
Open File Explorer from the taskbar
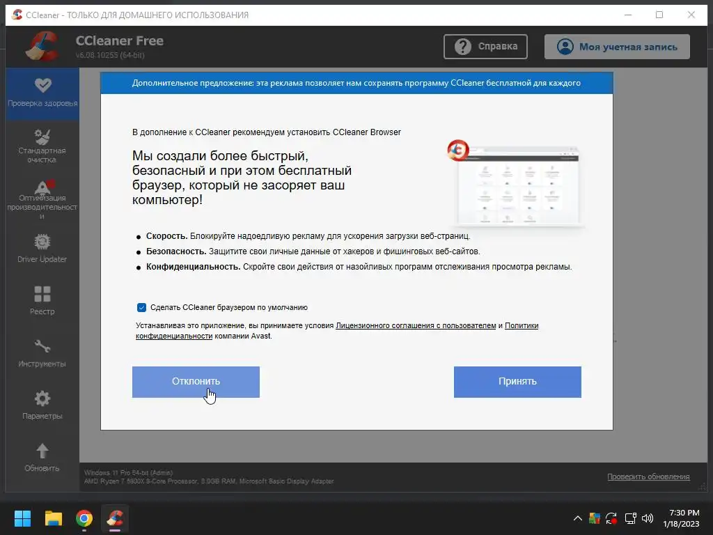(53, 518)
